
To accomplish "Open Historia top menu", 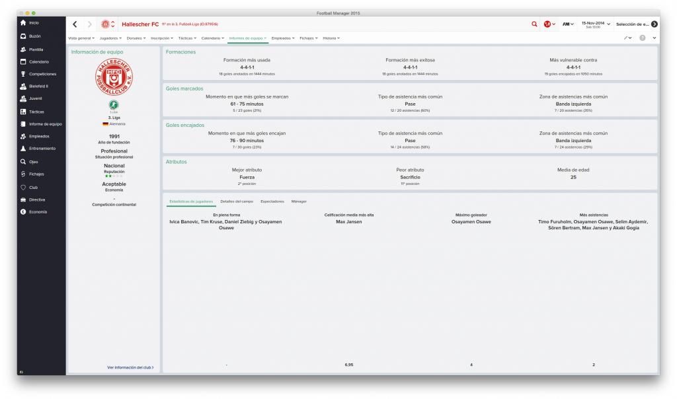I will pyautogui.click(x=331, y=38).
